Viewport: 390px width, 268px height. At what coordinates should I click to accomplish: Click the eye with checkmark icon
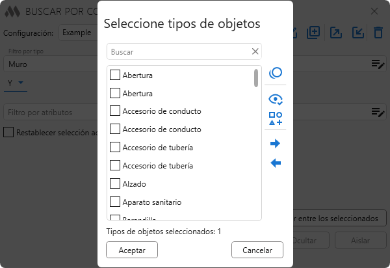pos(276,99)
